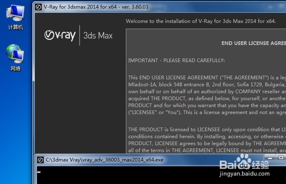The width and height of the screenshot is (286, 184).
Task: Click the 'Welcome to the installation' text
Action: (x=201, y=21)
